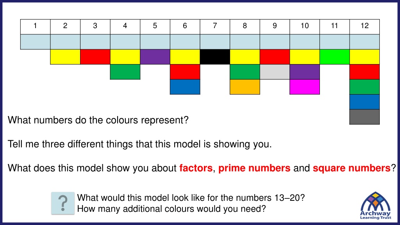This screenshot has width=400, height=225.
Task: Select the orange block under number 8
Action: (x=245, y=87)
